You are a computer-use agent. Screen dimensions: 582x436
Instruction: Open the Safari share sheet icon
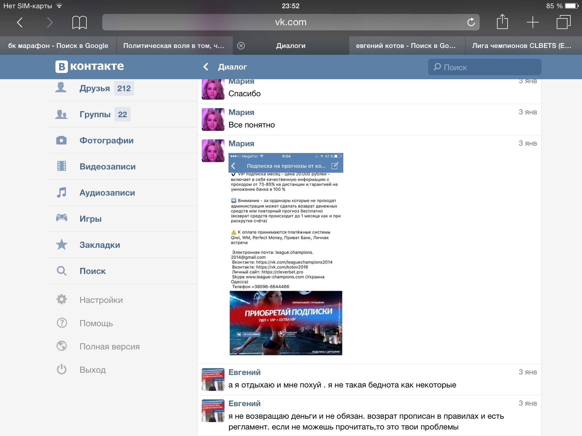(x=502, y=22)
